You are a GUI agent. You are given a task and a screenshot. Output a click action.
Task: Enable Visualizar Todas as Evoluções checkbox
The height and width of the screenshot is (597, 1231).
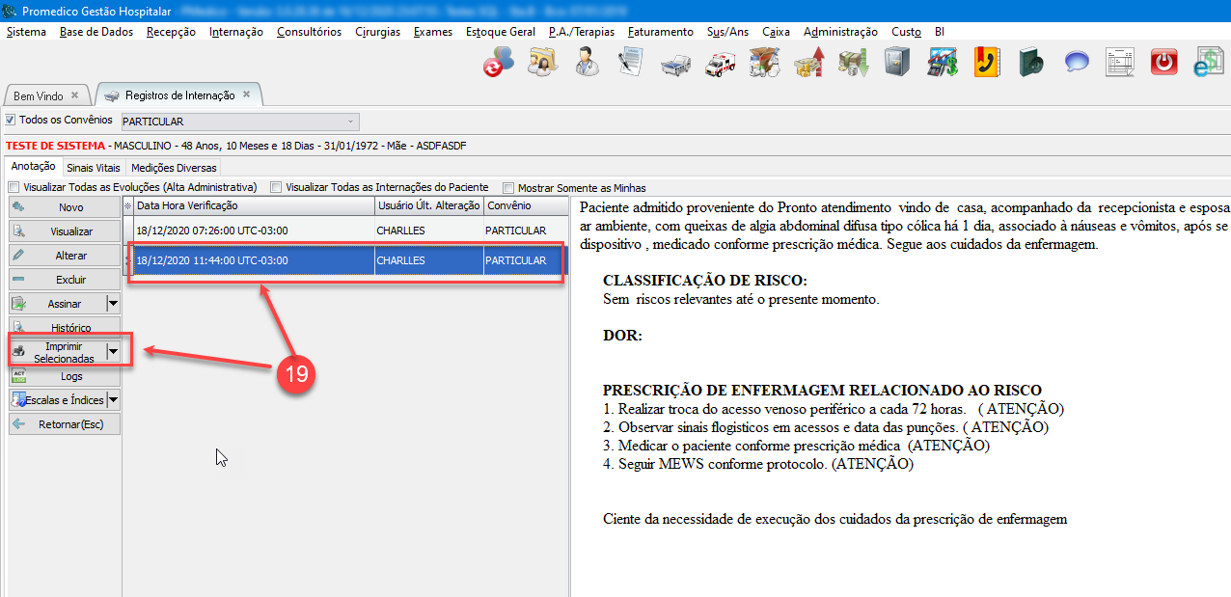pos(14,187)
